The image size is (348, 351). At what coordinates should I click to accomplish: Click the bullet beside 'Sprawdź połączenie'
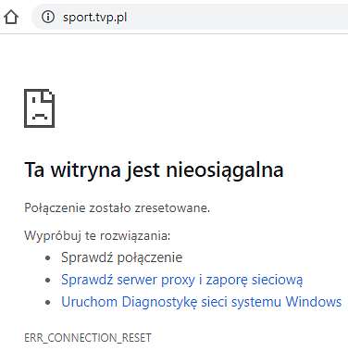pos(47,257)
